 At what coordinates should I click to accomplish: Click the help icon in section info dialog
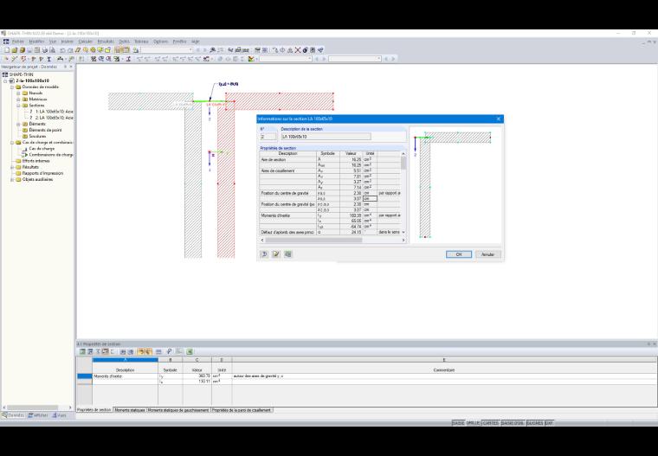pos(264,254)
